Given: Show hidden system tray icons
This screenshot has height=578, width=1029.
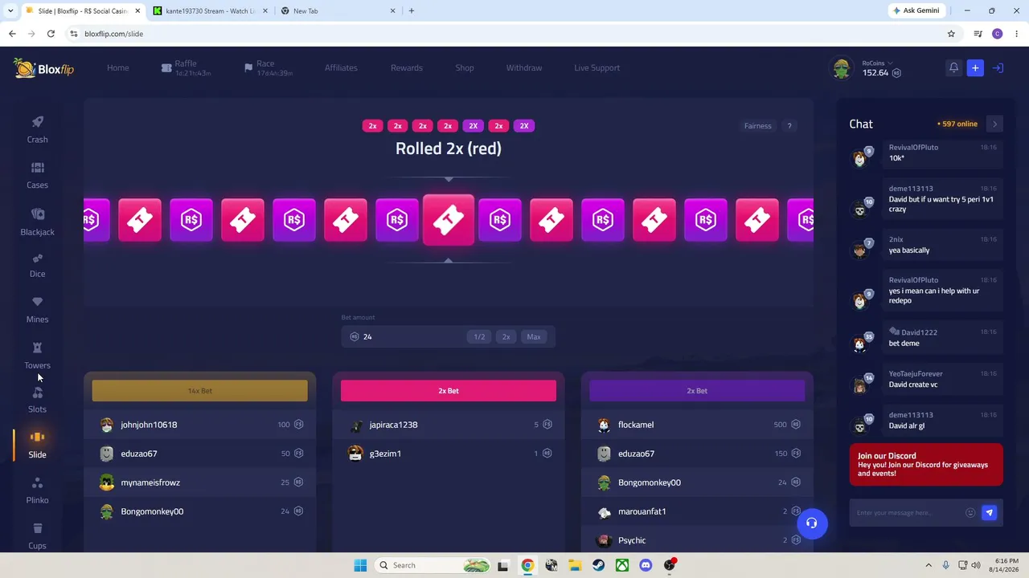Looking at the screenshot, I should [929, 565].
